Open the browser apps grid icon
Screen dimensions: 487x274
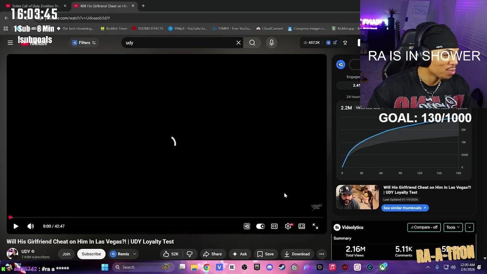coord(6,29)
